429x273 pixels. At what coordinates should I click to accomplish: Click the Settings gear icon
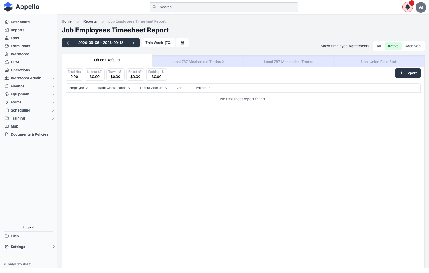pyautogui.click(x=7, y=247)
